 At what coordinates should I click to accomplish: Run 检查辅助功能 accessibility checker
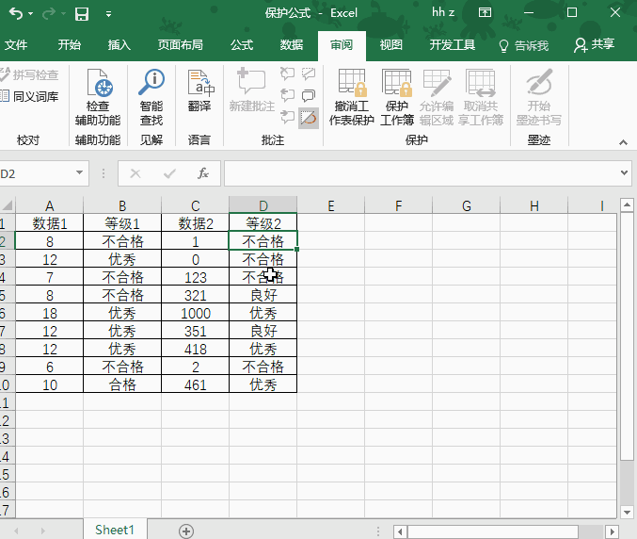[98, 98]
